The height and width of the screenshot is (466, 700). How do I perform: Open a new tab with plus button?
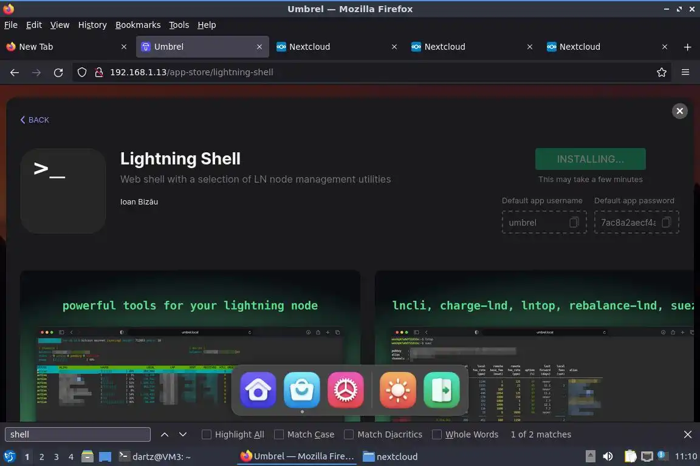[x=687, y=47]
